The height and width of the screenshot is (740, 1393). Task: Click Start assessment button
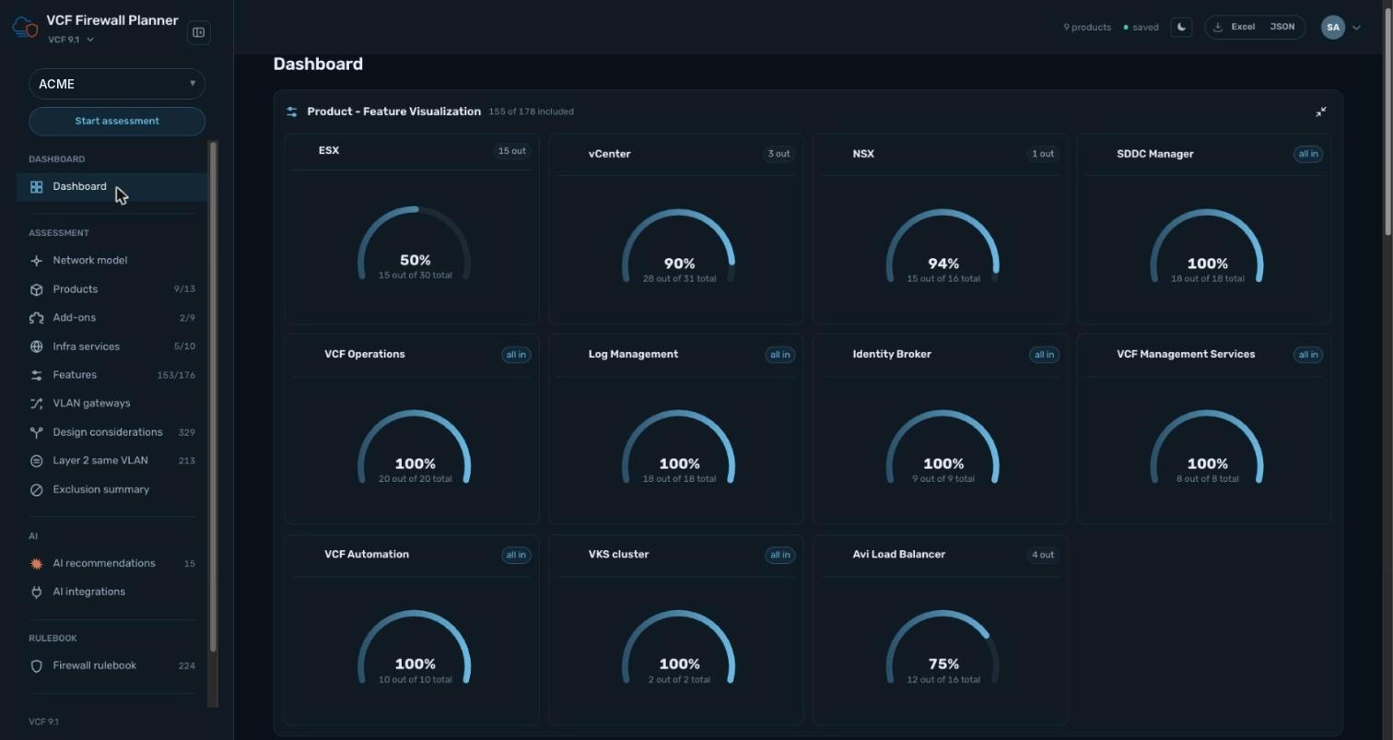tap(117, 121)
